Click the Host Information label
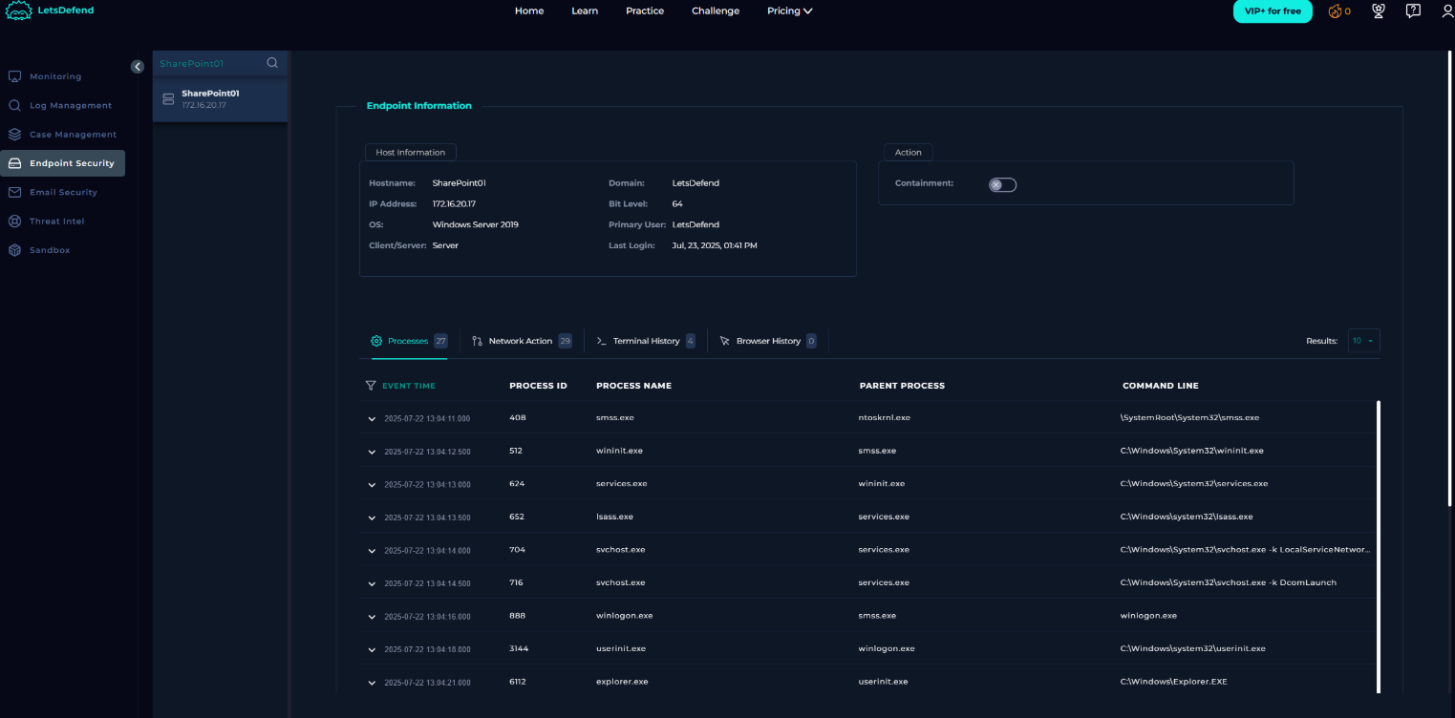This screenshot has height=718, width=1455. [x=411, y=152]
